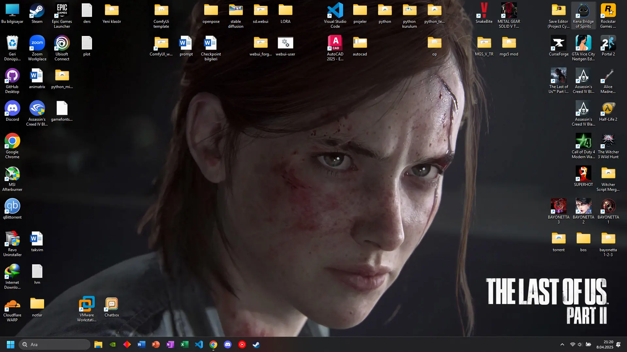This screenshot has width=627, height=352.
Task: Show hidden system tray icons
Action: click(x=562, y=344)
